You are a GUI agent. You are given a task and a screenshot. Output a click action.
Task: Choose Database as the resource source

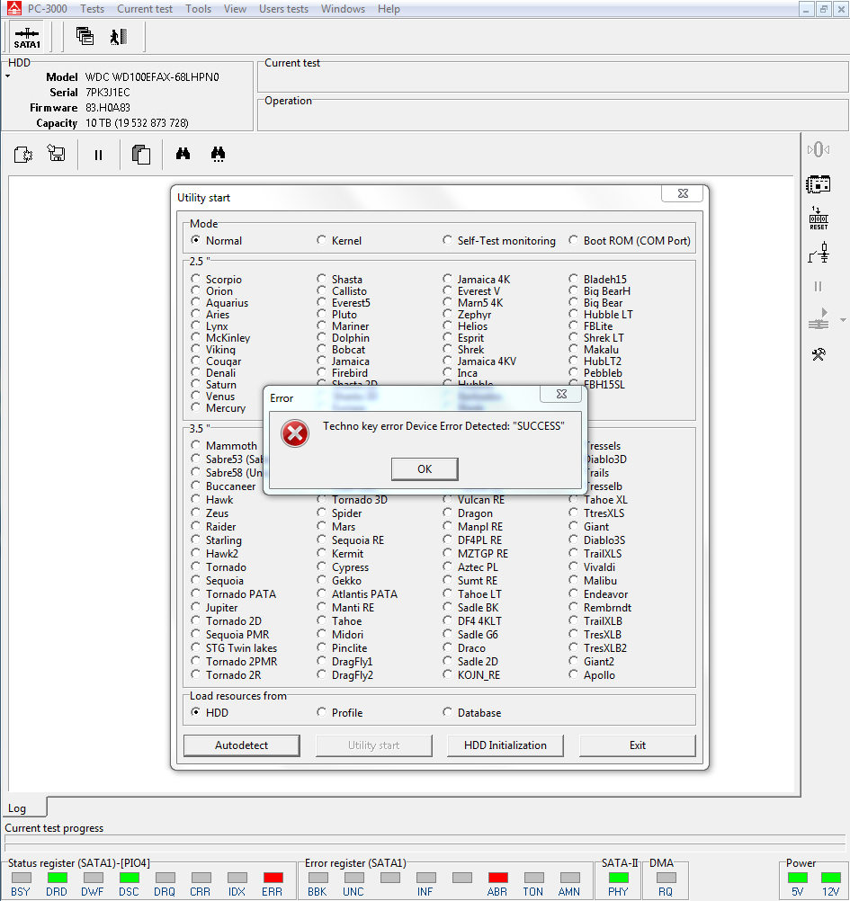point(447,712)
